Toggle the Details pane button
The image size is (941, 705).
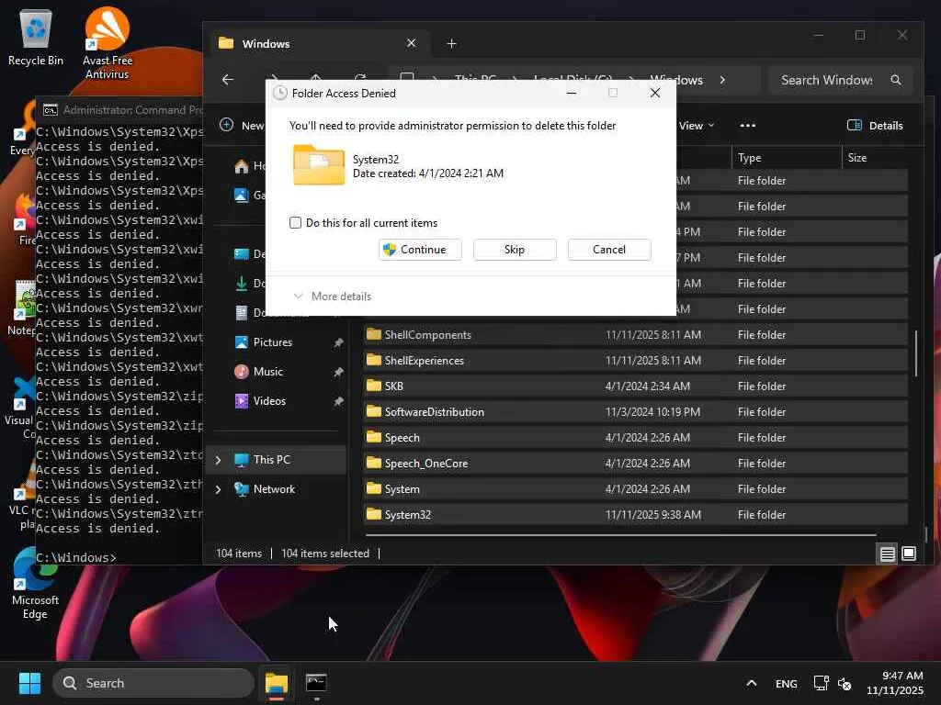875,125
